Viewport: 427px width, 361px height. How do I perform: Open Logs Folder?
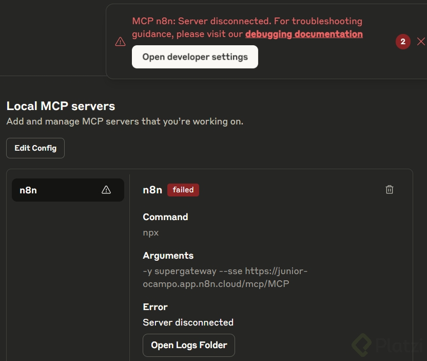pyautogui.click(x=189, y=345)
